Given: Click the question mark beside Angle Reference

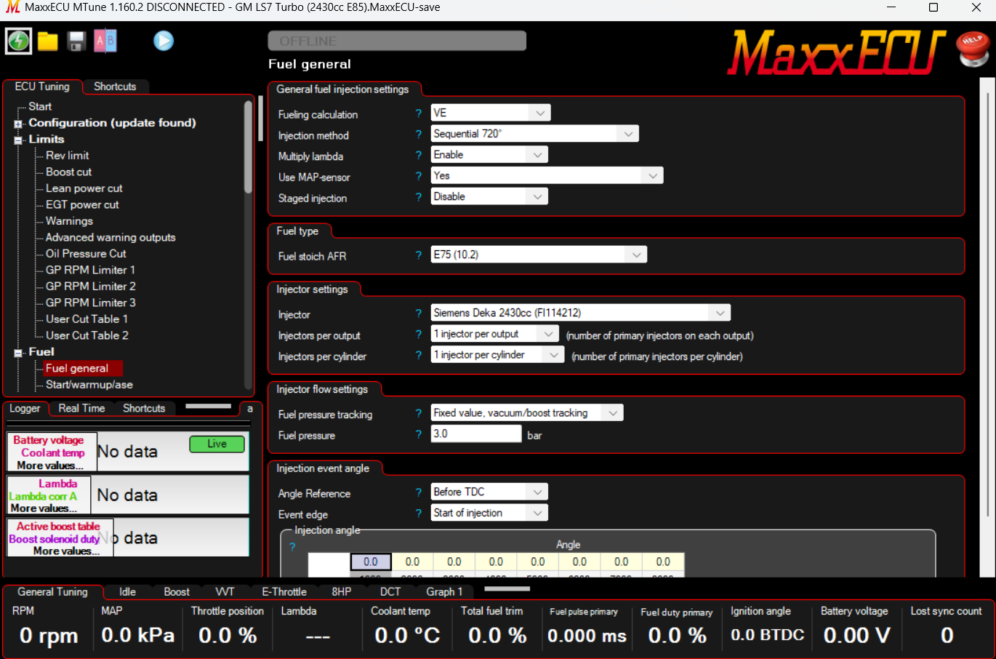Looking at the screenshot, I should point(419,492).
